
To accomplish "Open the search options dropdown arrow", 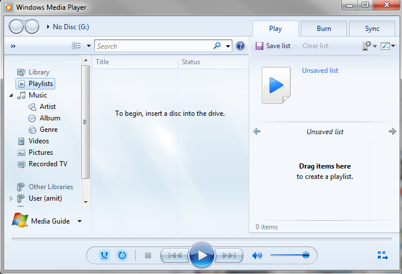I will 228,46.
